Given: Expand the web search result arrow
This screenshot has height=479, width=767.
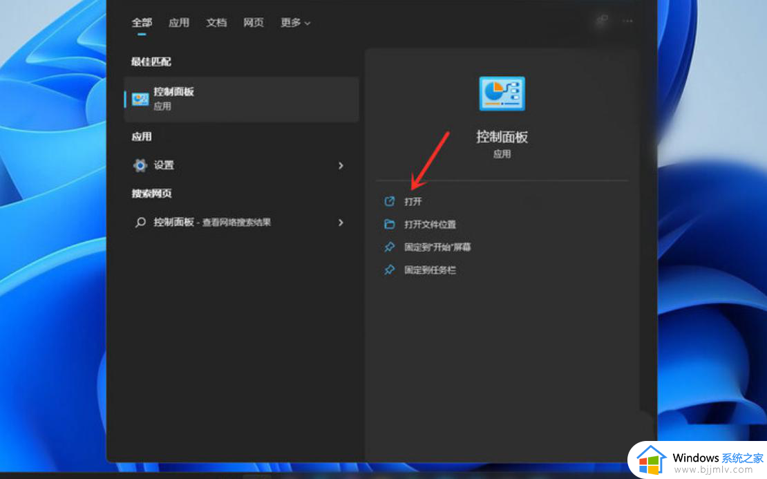Looking at the screenshot, I should (x=341, y=223).
